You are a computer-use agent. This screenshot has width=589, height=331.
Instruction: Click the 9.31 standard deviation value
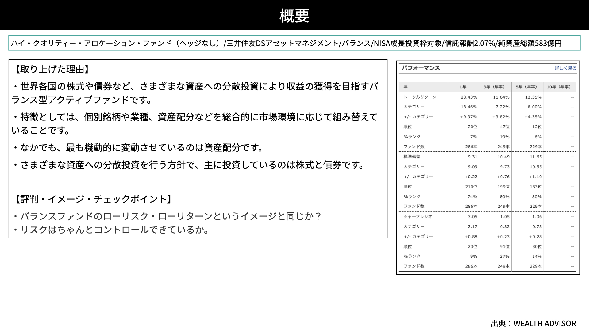(x=472, y=157)
